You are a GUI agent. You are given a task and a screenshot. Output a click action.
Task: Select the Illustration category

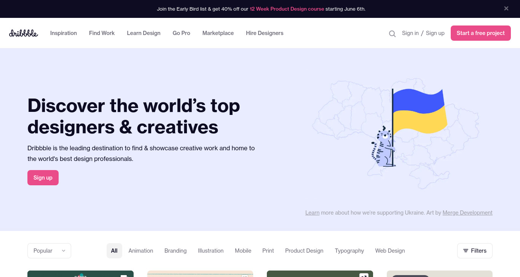click(x=211, y=251)
